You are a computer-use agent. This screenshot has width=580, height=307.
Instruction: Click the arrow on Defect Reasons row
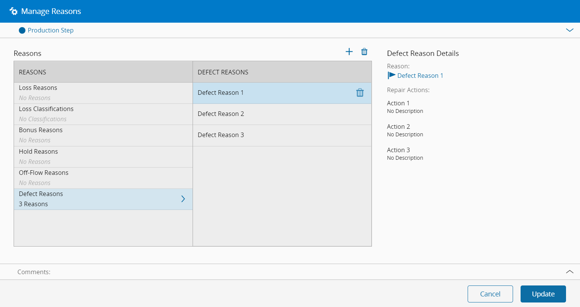point(183,199)
